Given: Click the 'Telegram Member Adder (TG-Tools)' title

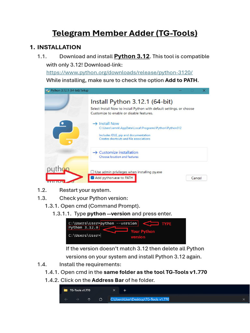Looking at the screenshot, I should [x=125, y=33].
